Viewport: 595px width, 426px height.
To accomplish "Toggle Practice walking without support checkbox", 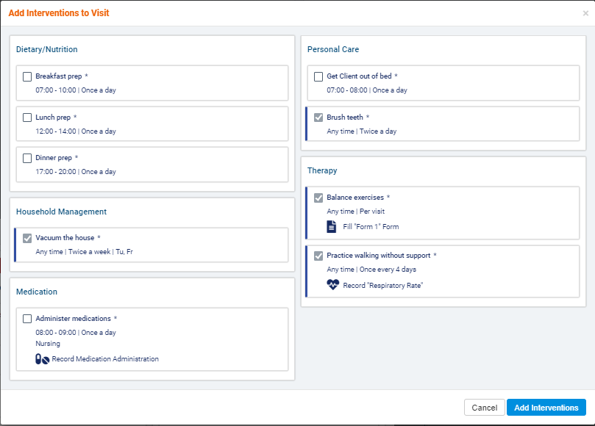I will tap(318, 256).
